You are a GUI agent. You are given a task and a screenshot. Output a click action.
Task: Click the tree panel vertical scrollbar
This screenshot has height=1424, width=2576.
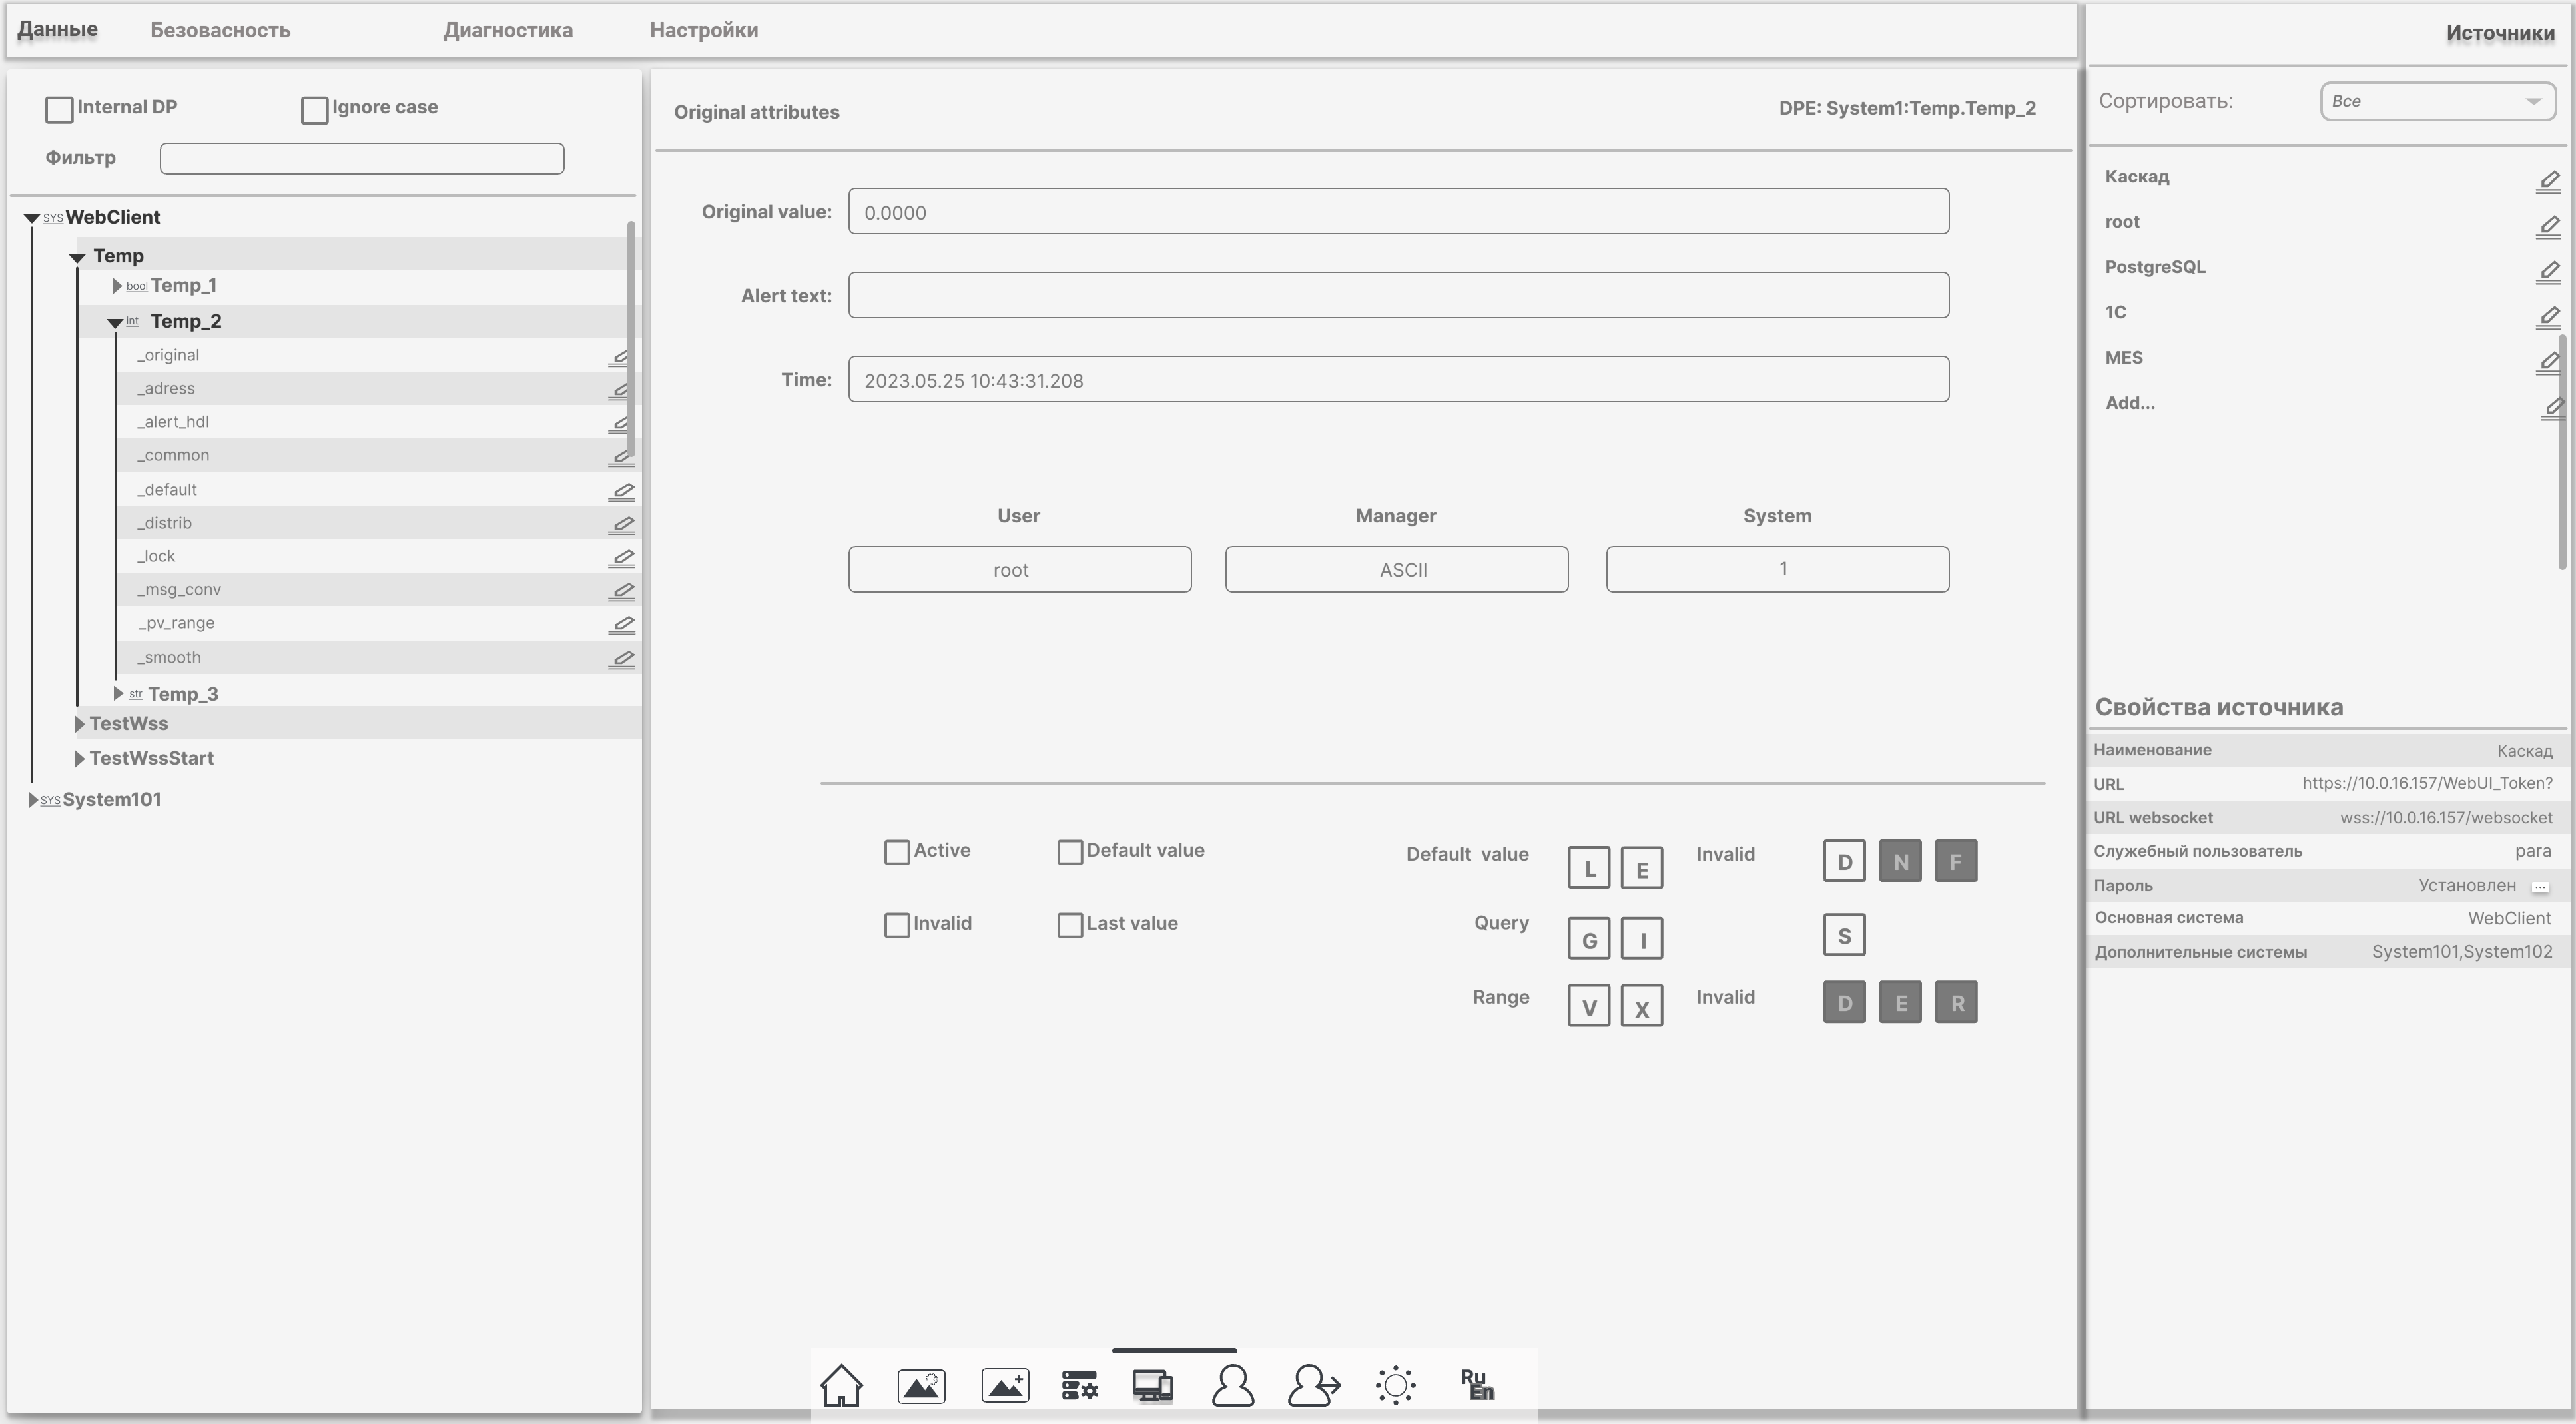click(x=631, y=340)
